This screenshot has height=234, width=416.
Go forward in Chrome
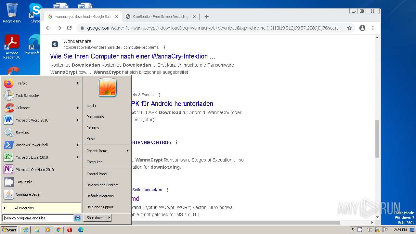coord(59,28)
